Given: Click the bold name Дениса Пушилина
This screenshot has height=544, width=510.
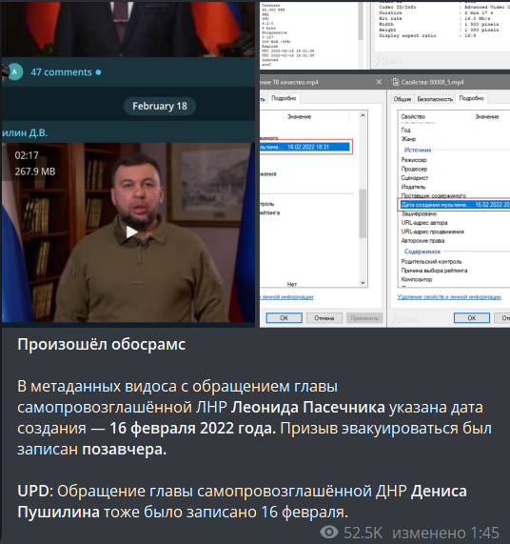Looking at the screenshot, I should point(243,502).
